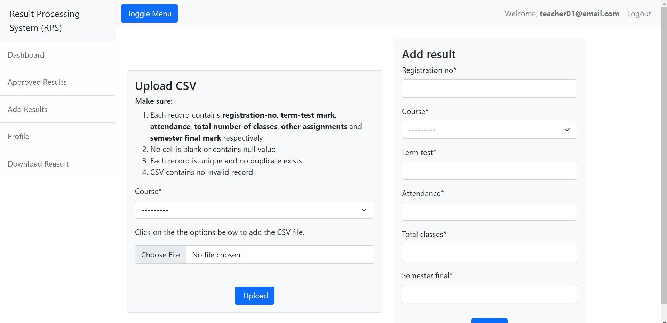Click chevron arrow of Upload CSV Course dropdown
Viewport: 667px width, 323px height.
pyautogui.click(x=364, y=210)
